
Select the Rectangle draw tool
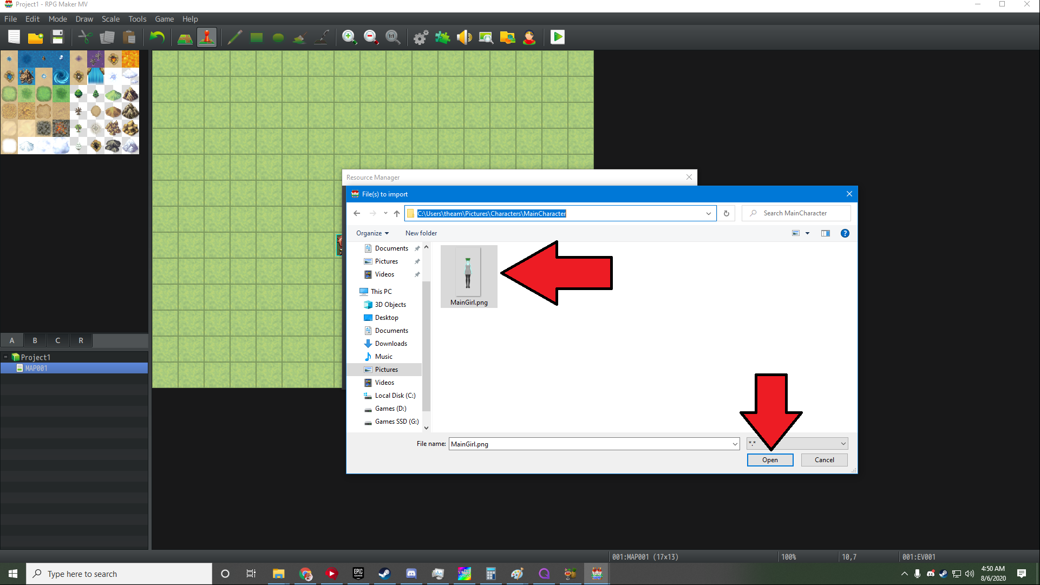(256, 37)
